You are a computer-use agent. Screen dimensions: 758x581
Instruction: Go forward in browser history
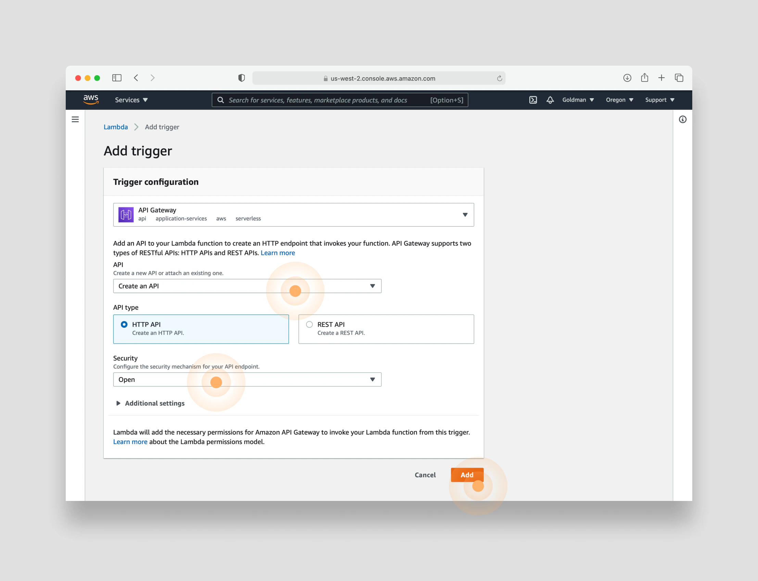(153, 78)
